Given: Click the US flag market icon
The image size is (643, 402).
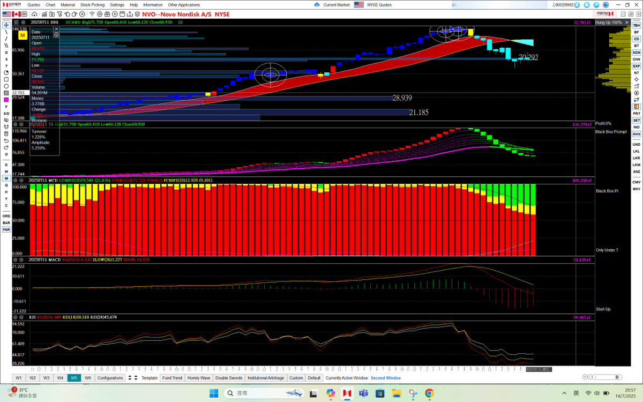Looking at the screenshot, I should coord(6,14).
